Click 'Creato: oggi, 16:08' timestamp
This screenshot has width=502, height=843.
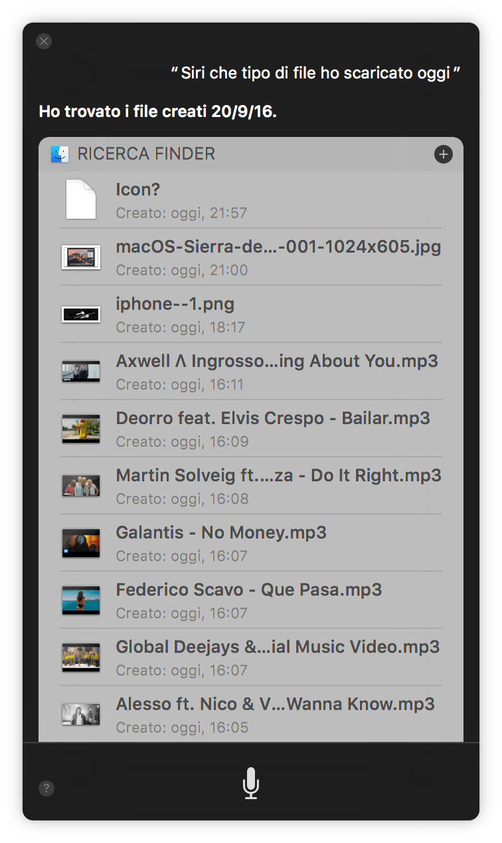182,499
